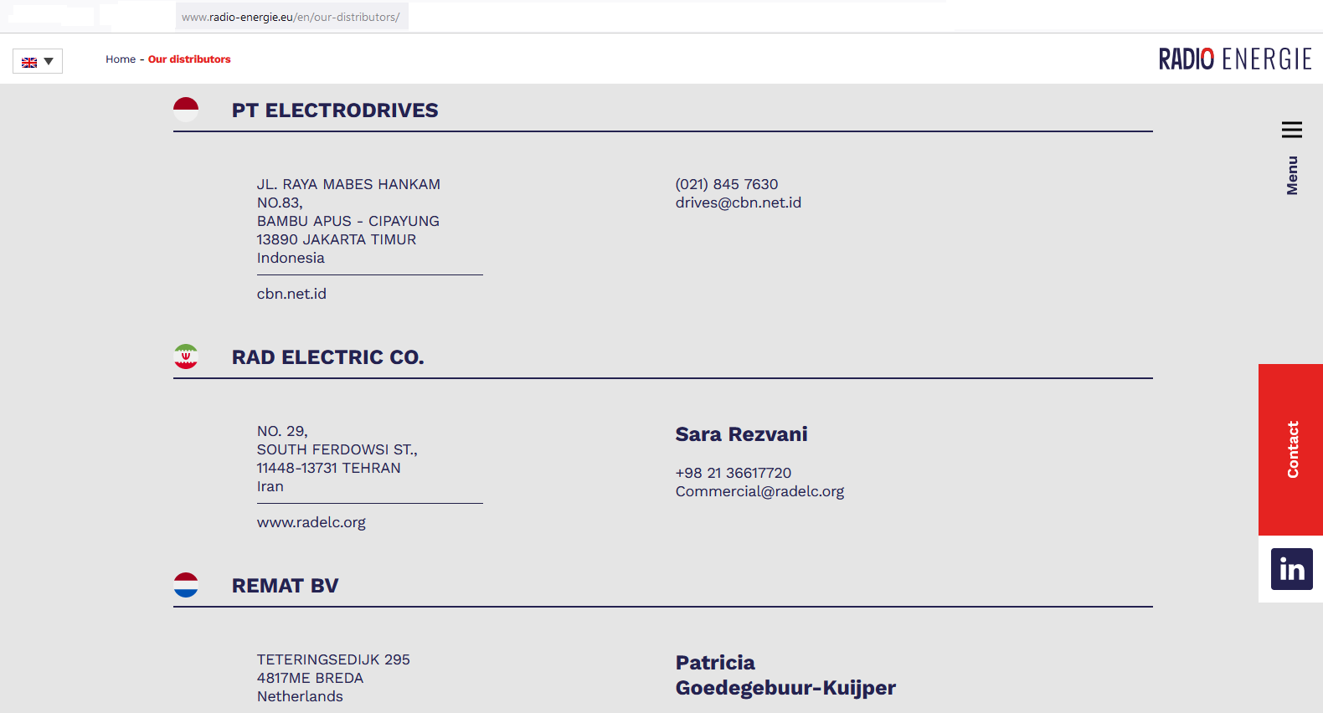Screen dimensions: 1323x713
Task: Open the hamburger Menu icon
Action: (x=1291, y=130)
